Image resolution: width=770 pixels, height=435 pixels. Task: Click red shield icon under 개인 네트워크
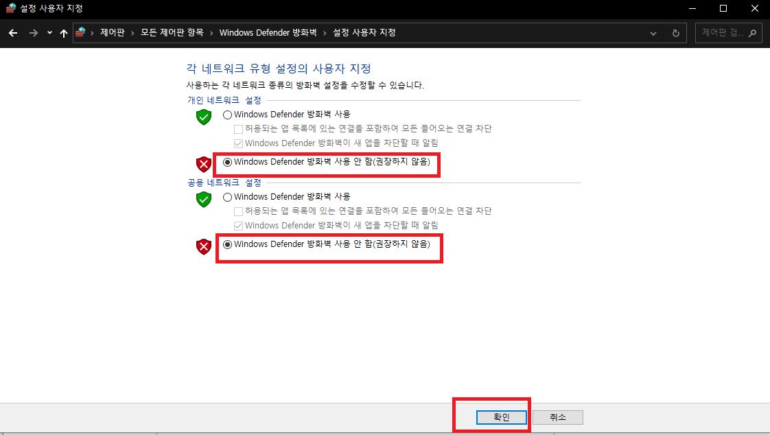pos(204,164)
